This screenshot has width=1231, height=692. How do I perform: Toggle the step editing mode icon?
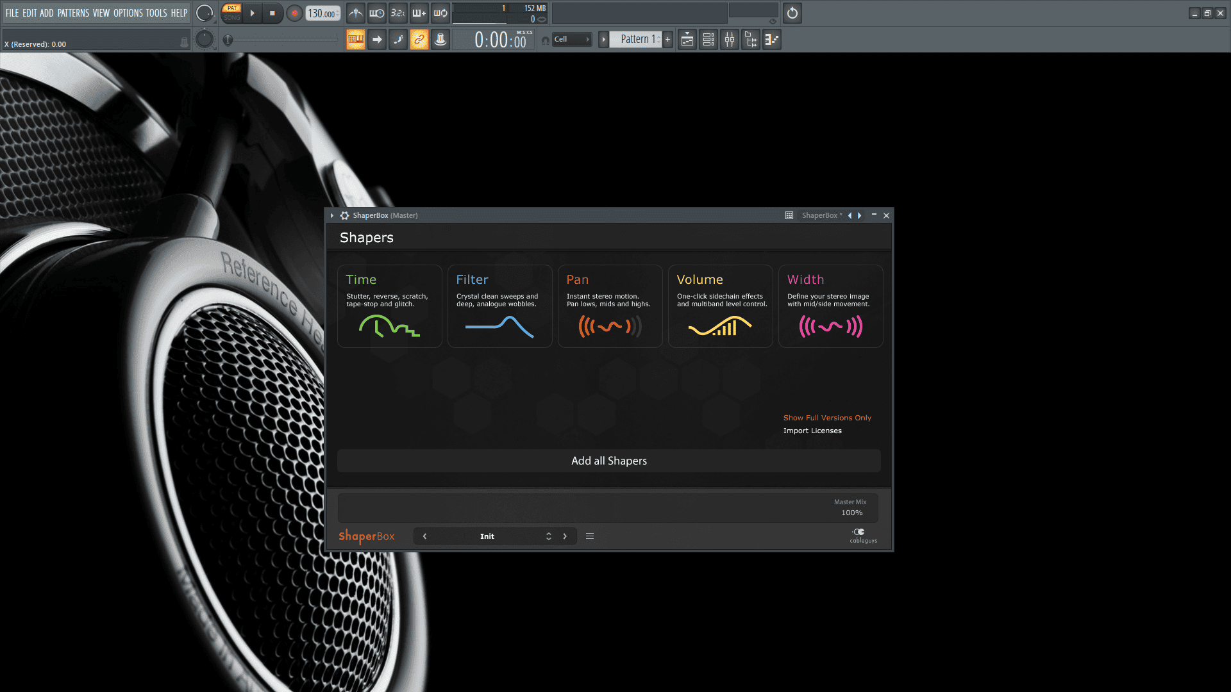[x=398, y=40]
